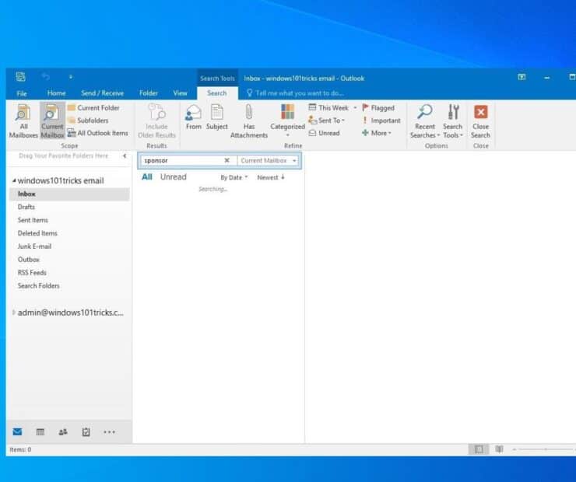This screenshot has height=482, width=576.
Task: Open the Categorized filter
Action: pos(288,120)
